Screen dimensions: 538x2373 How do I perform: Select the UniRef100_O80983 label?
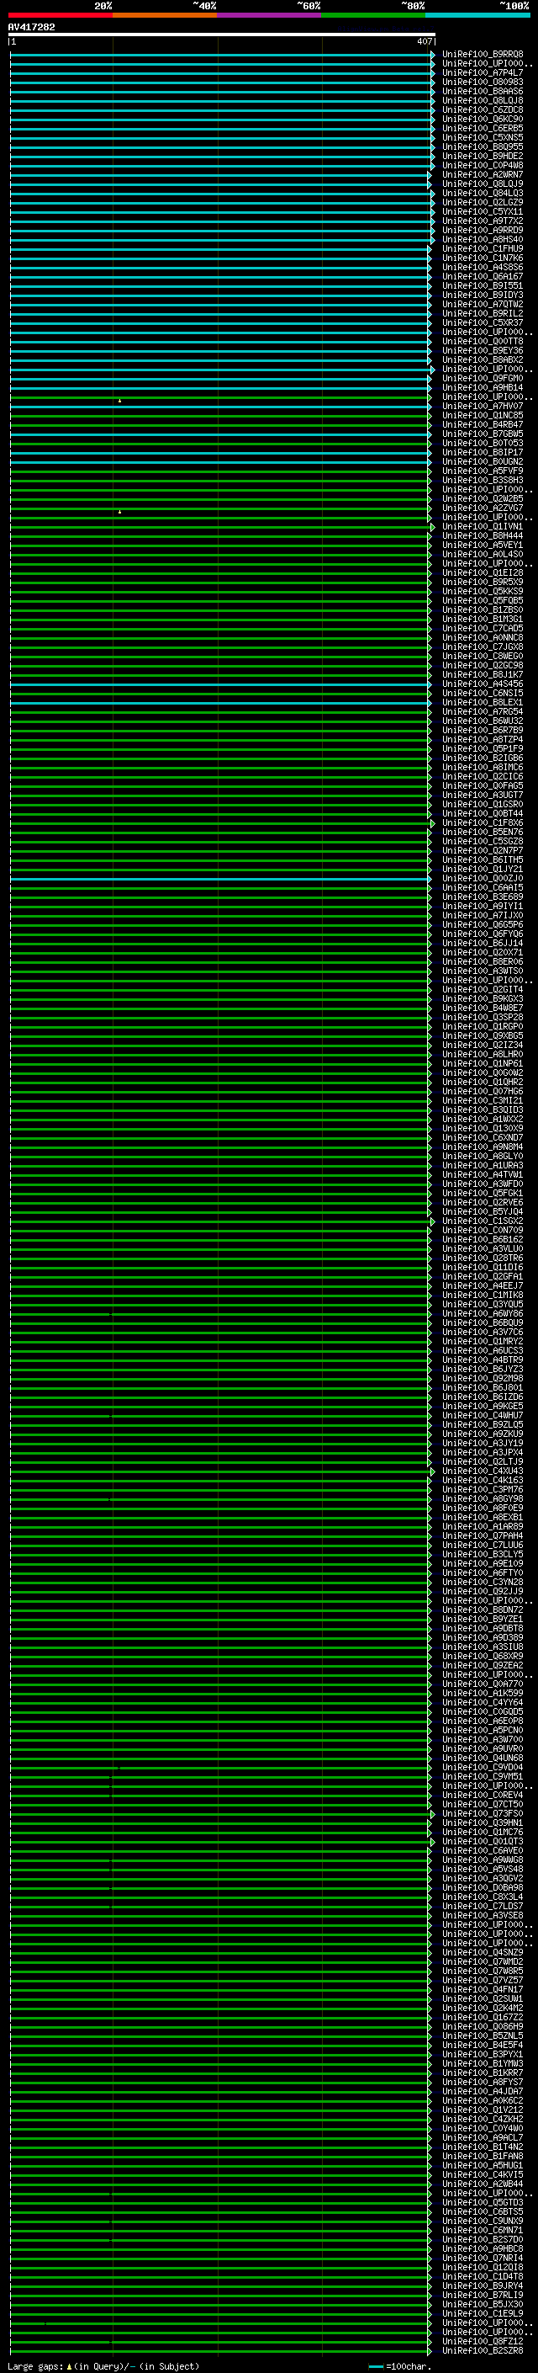click(x=483, y=82)
